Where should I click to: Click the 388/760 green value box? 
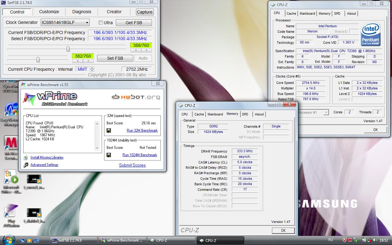141,45
